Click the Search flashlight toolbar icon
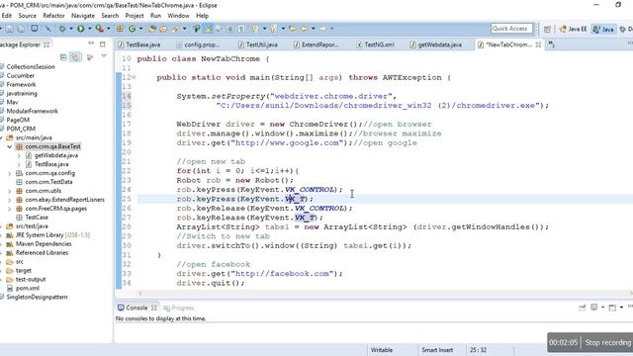The image size is (633, 356). pos(176,29)
